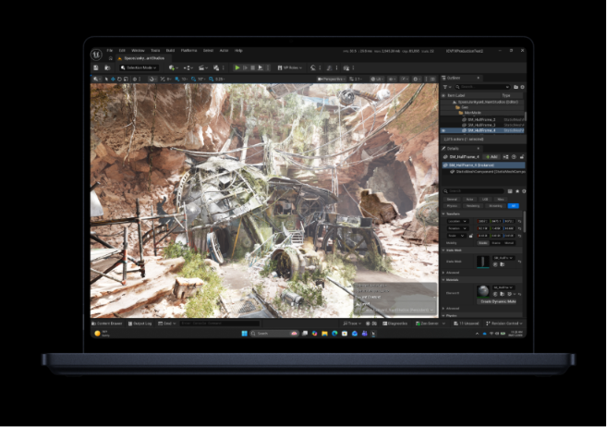Open viewport settings gear dropdown
This screenshot has height=427, width=607.
click(x=417, y=79)
